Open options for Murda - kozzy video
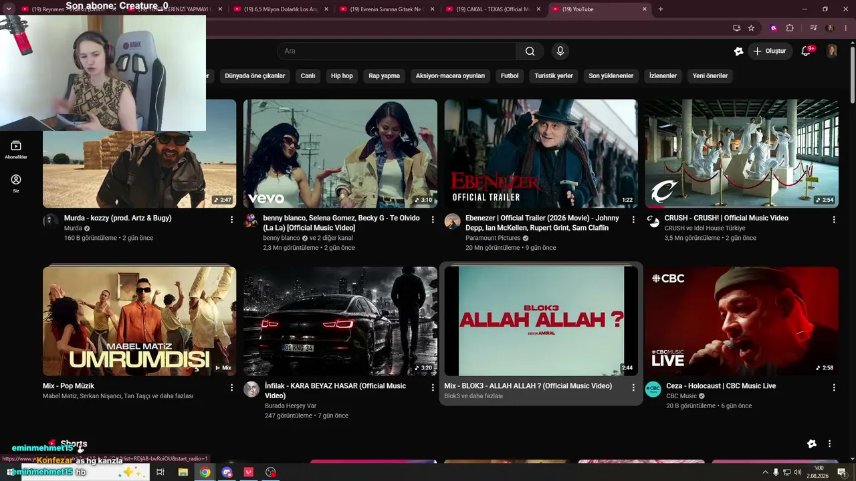The width and height of the screenshot is (856, 481). pyautogui.click(x=232, y=219)
